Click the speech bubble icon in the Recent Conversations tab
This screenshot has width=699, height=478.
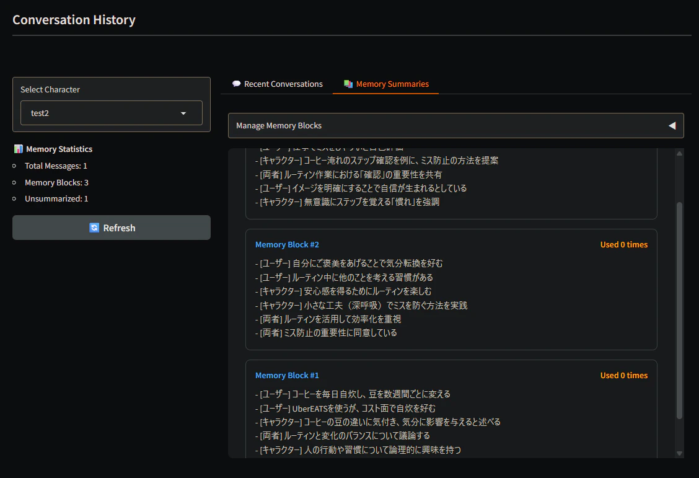[x=236, y=84]
